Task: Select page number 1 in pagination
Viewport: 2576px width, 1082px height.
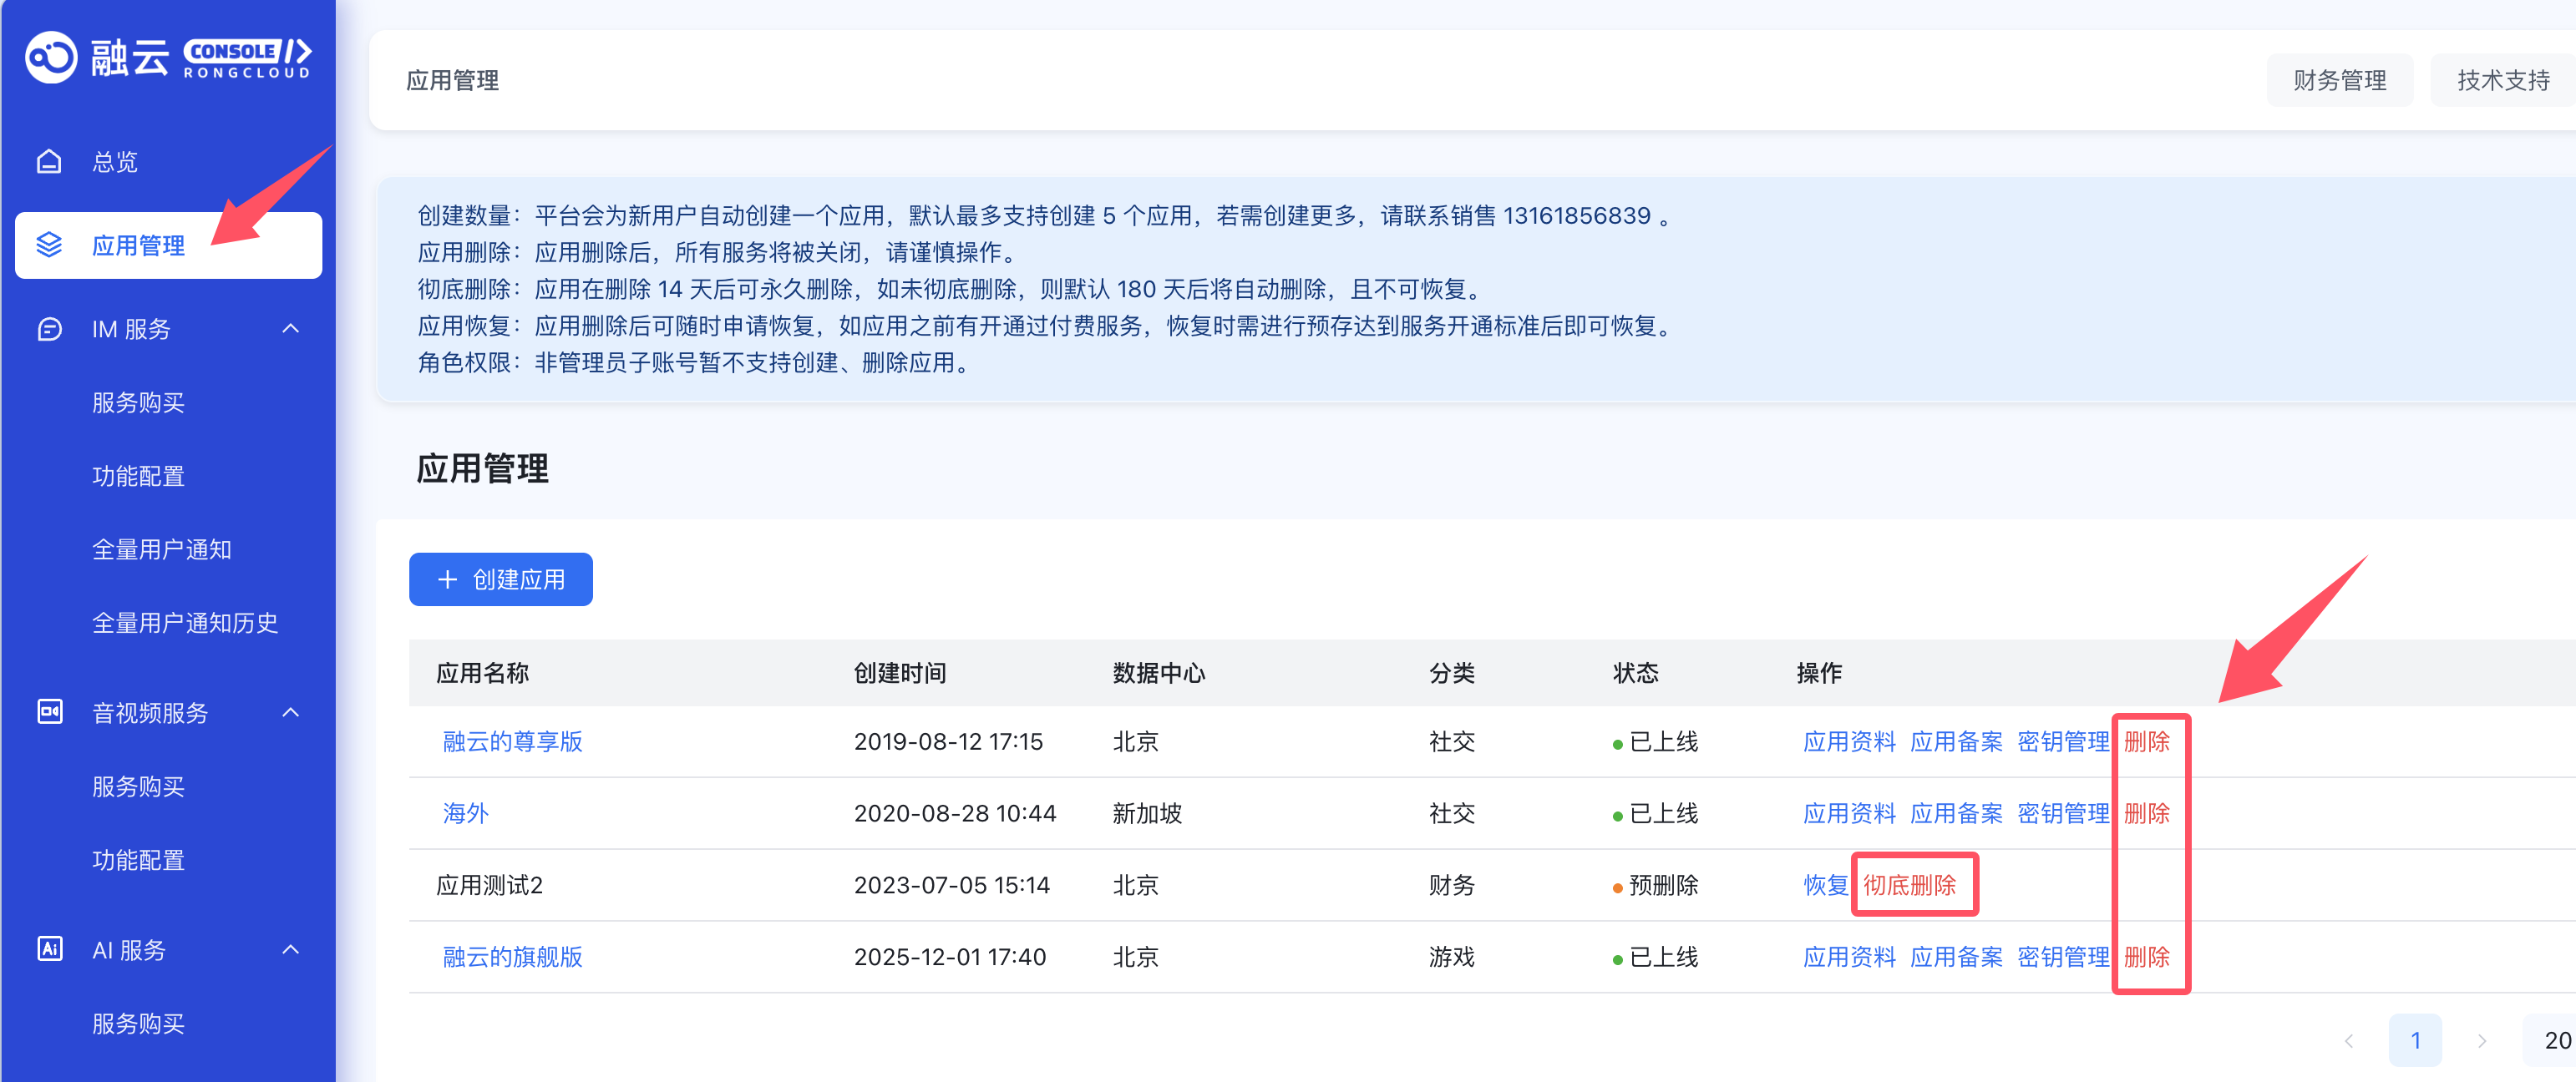Action: click(2415, 1041)
